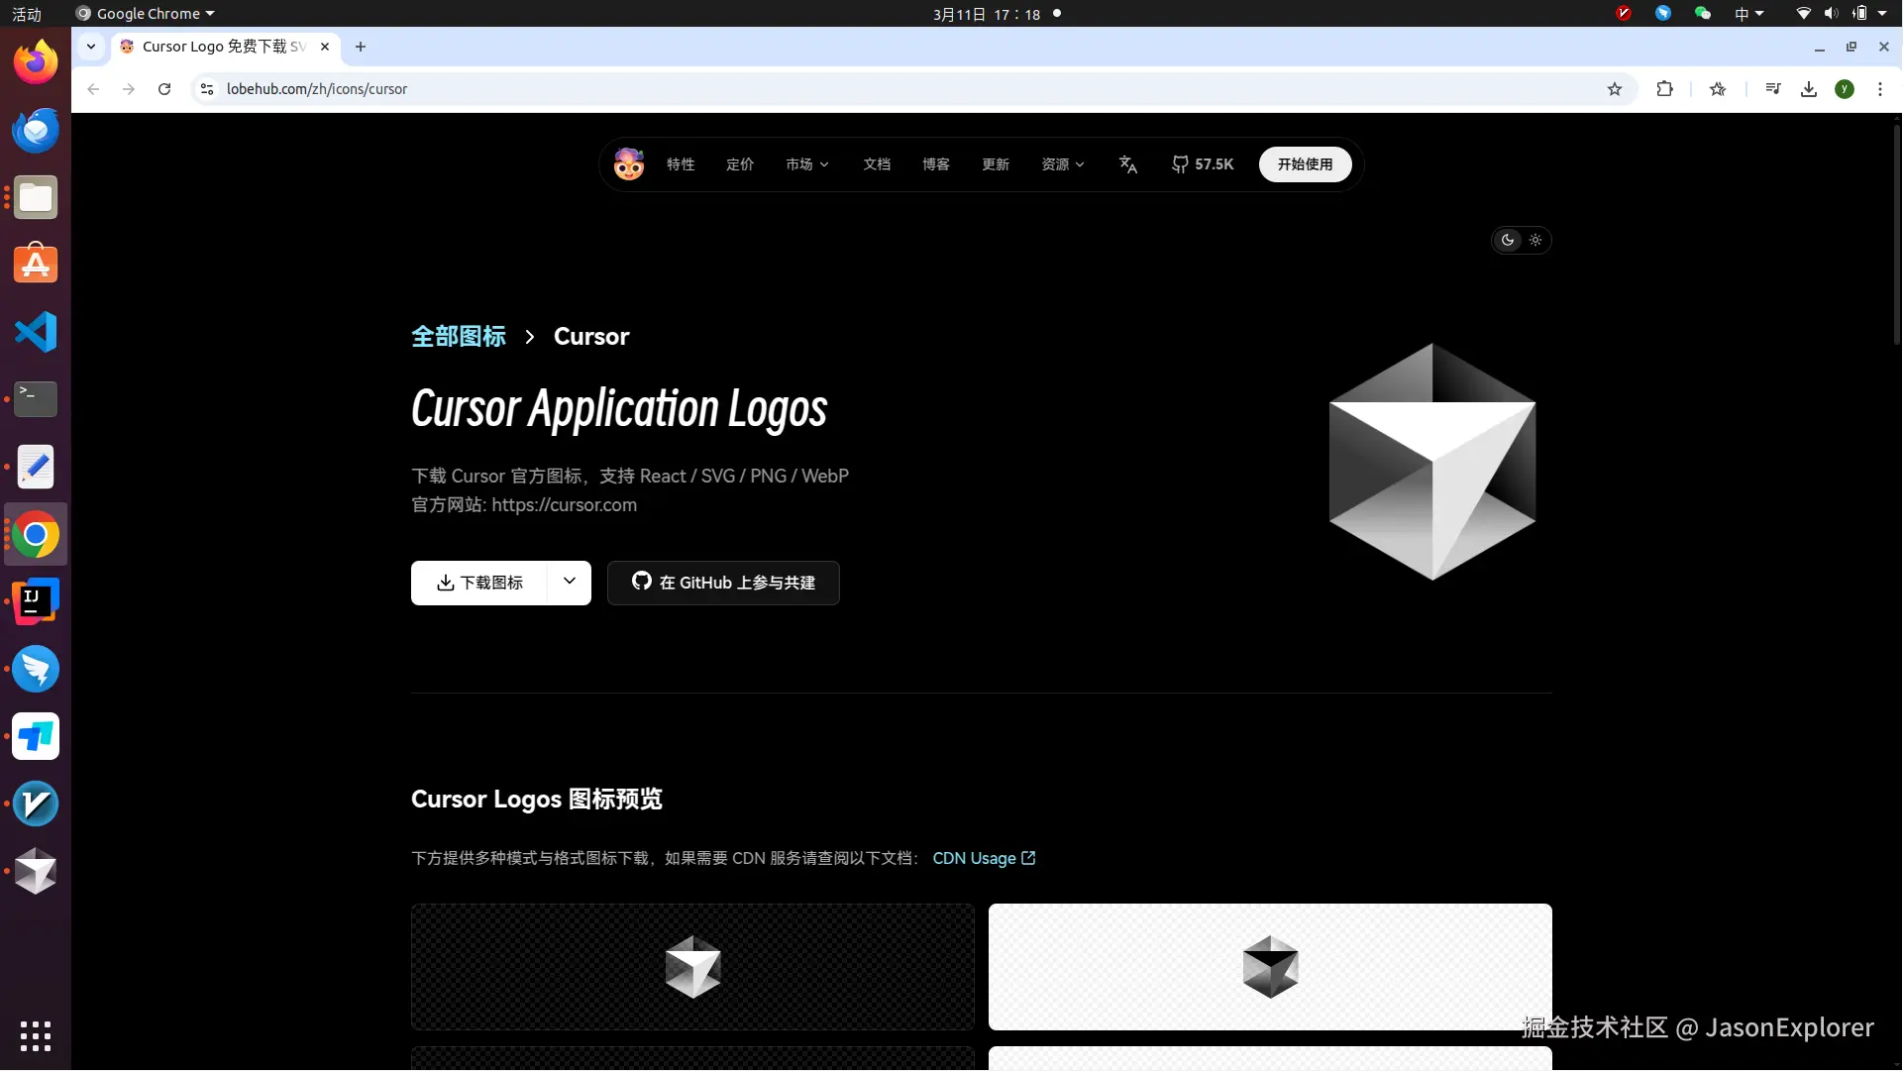Open 文档 navigation item
Viewport: 1903px width, 1071px height.
[x=876, y=164]
